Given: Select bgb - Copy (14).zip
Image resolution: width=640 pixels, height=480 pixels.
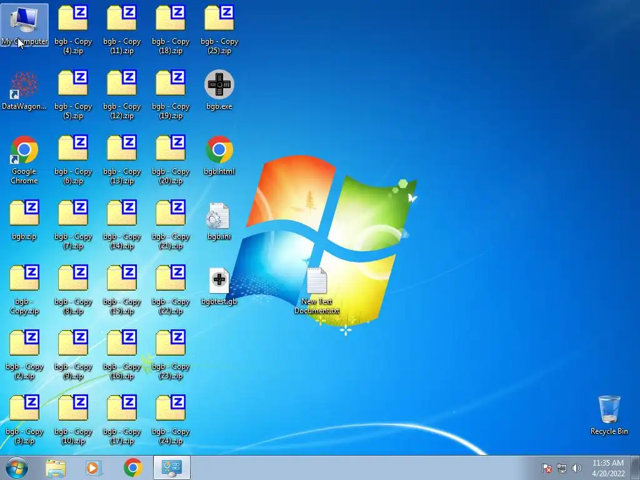Looking at the screenshot, I should [122, 225].
